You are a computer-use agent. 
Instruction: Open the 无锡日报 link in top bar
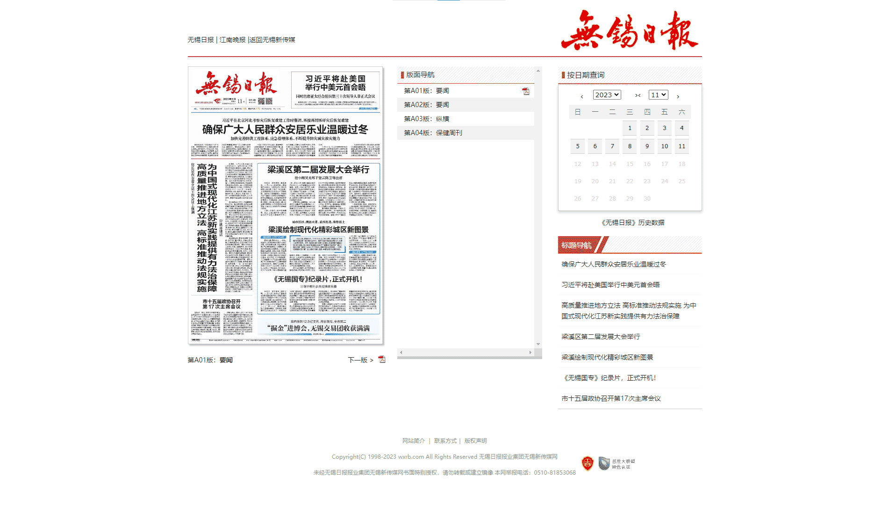click(201, 40)
